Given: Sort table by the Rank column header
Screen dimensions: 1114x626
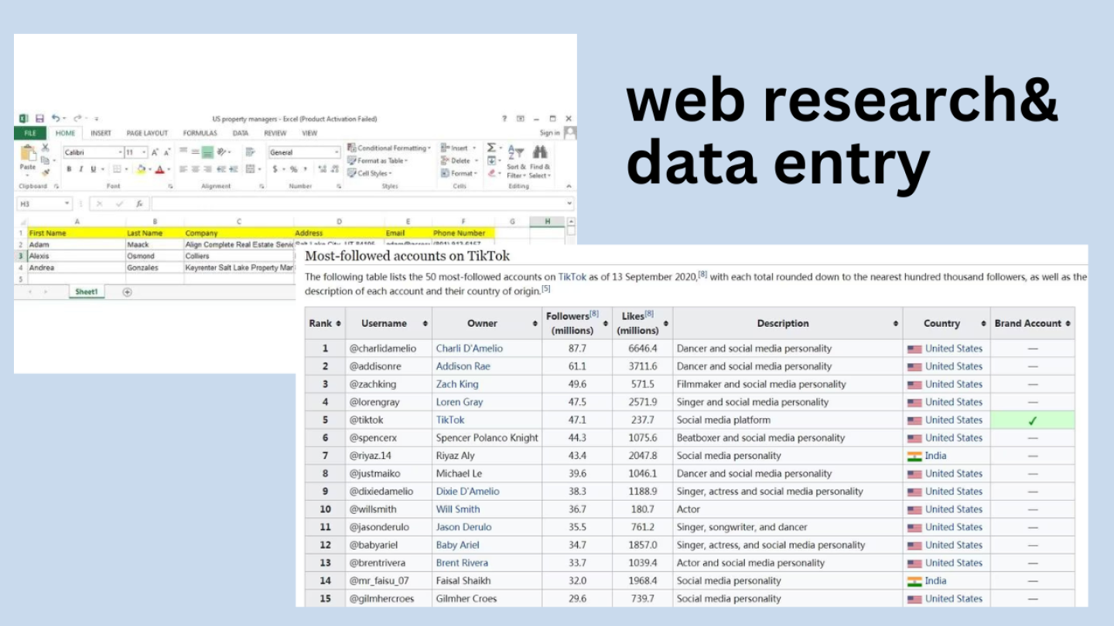Looking at the screenshot, I should pyautogui.click(x=324, y=324).
